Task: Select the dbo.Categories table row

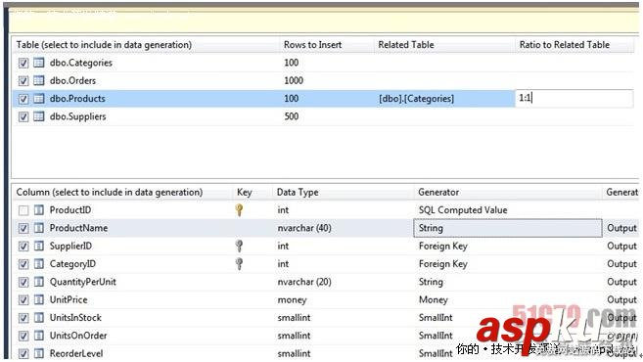Action: pos(323,63)
